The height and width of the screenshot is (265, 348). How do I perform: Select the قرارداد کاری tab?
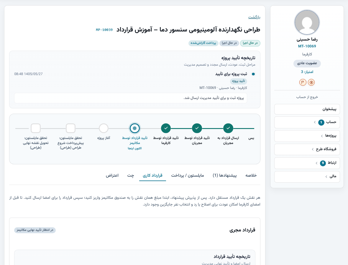click(x=152, y=175)
